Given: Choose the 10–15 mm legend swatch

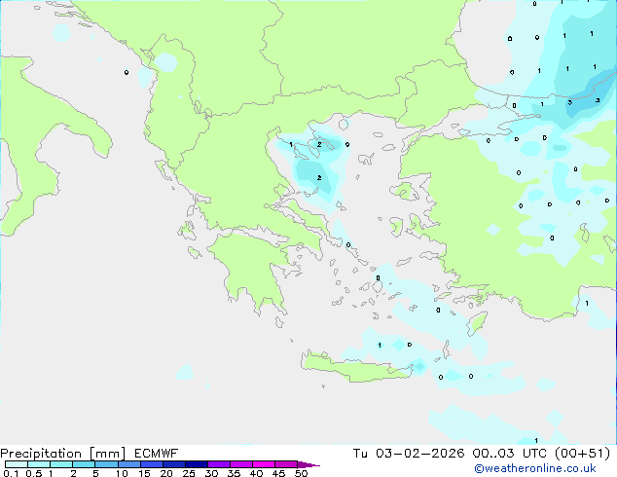Looking at the screenshot, I should [129, 464].
